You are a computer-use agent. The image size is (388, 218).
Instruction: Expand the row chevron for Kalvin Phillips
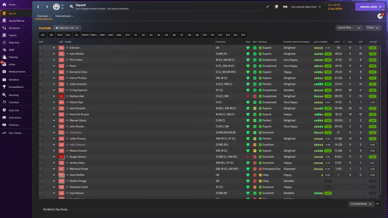(x=54, y=78)
